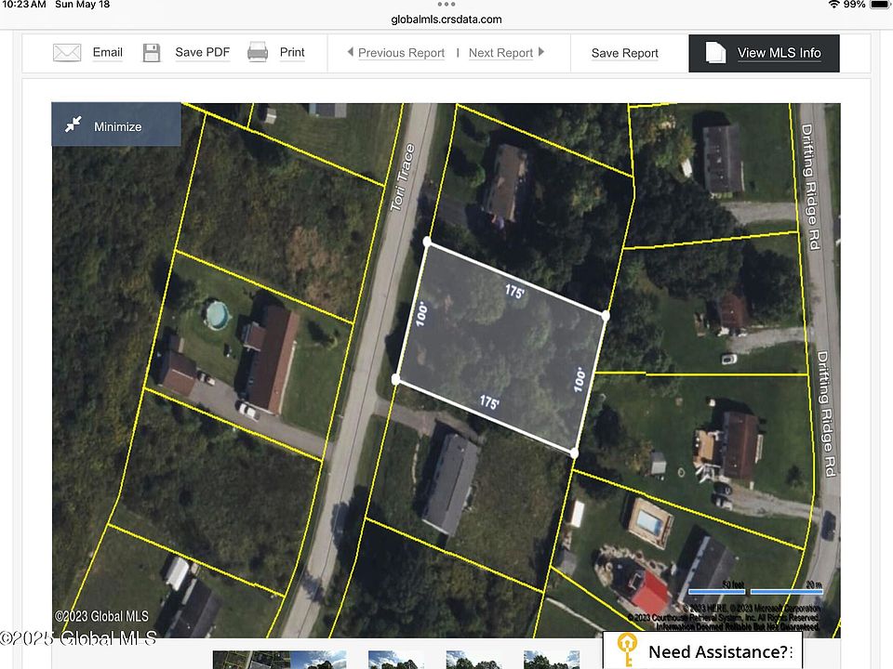Click the right arrow after Next Report
893x669 pixels.
[541, 52]
